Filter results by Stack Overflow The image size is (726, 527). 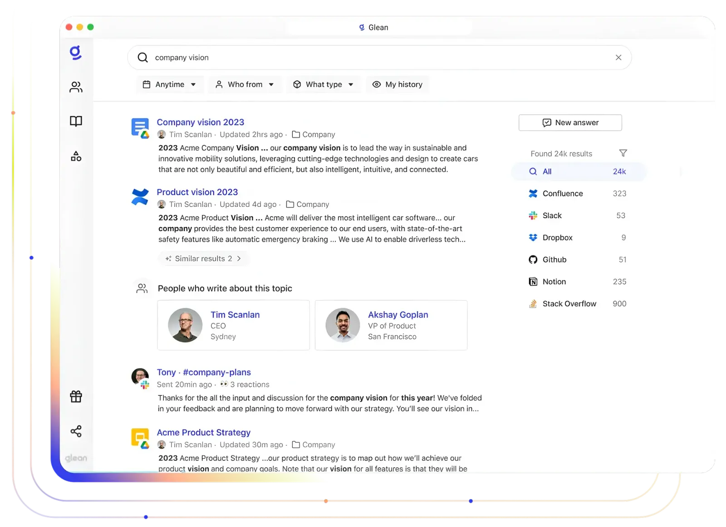[578, 304]
